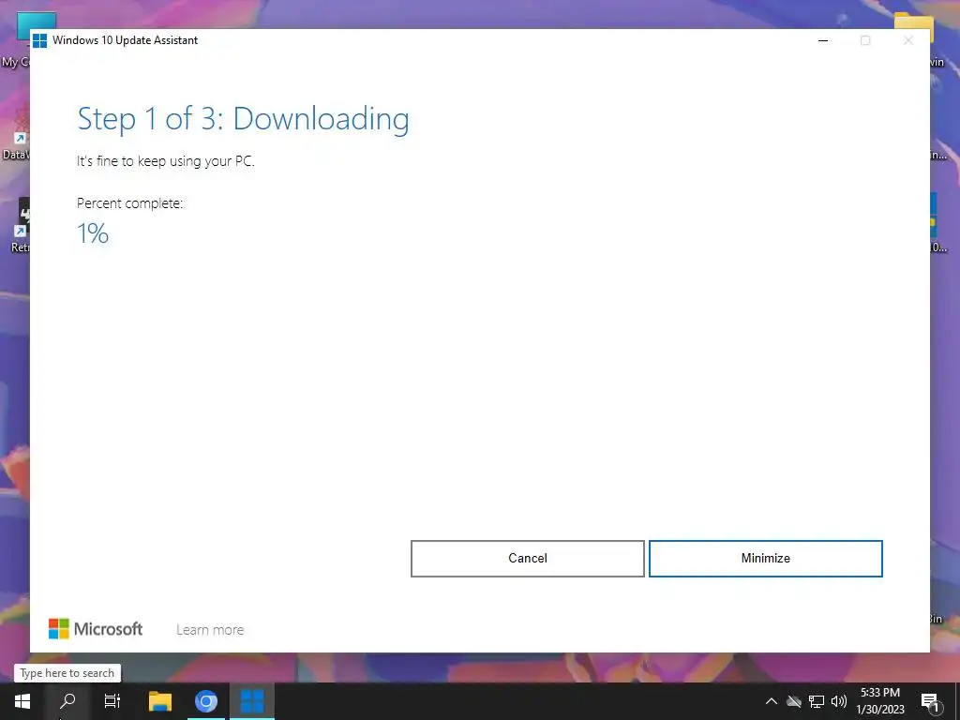Select Windows Update Assistant taskbar icon
Viewport: 960px width, 720px height.
(252, 701)
